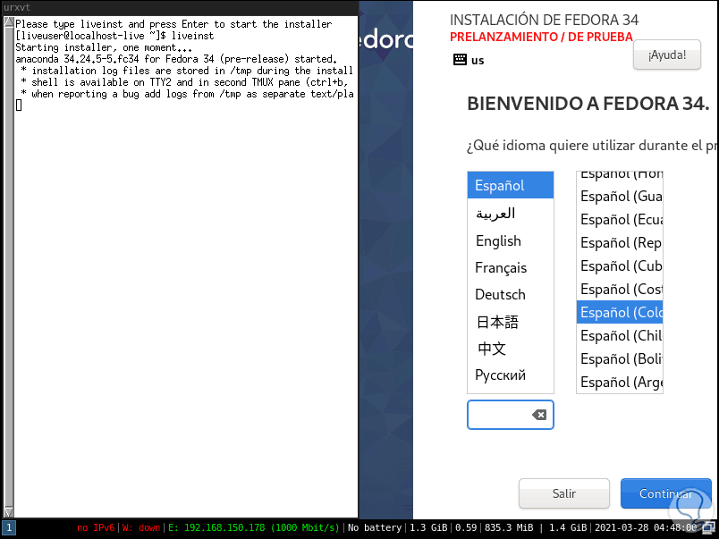The height and width of the screenshot is (539, 719).
Task: Select Русский in the language list
Action: (x=511, y=375)
